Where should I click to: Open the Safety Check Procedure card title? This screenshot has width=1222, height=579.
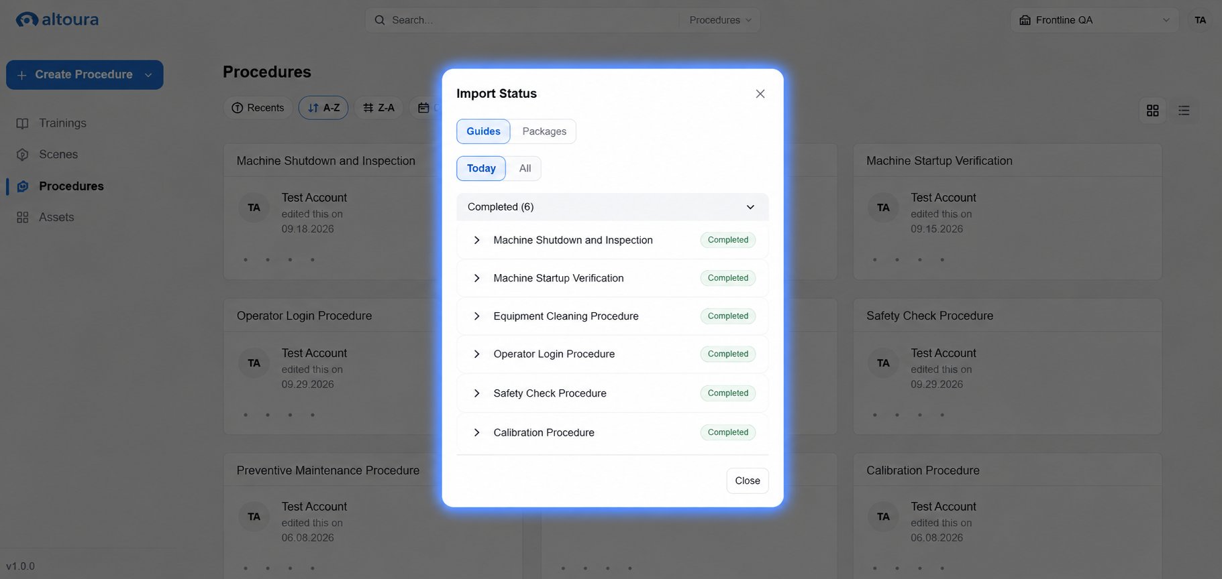coord(929,316)
